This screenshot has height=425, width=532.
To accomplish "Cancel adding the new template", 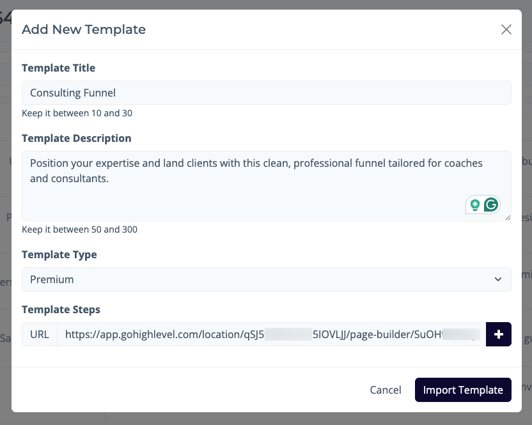I will pos(386,390).
